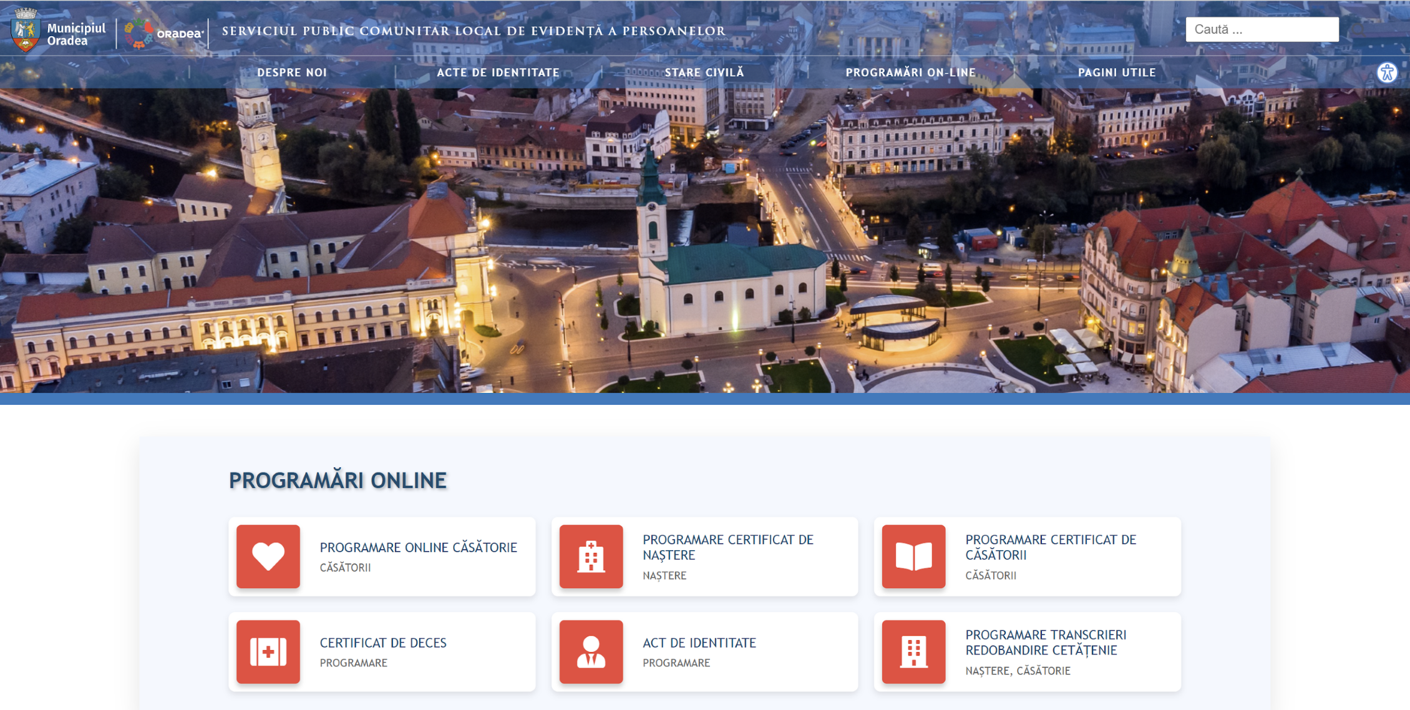Select the building icon for transcription appointments
1410x710 pixels.
[x=913, y=652]
